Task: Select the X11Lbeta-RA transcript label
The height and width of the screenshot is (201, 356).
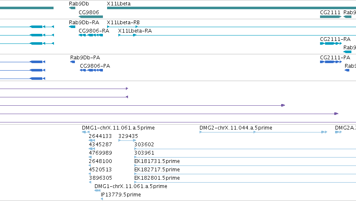Action: (135, 31)
